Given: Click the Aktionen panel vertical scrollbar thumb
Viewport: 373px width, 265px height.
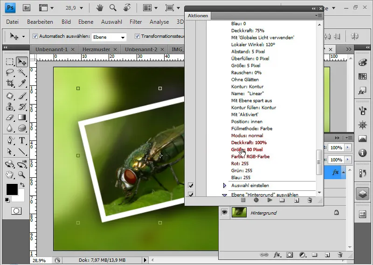Looking at the screenshot, I should pyautogui.click(x=319, y=162).
